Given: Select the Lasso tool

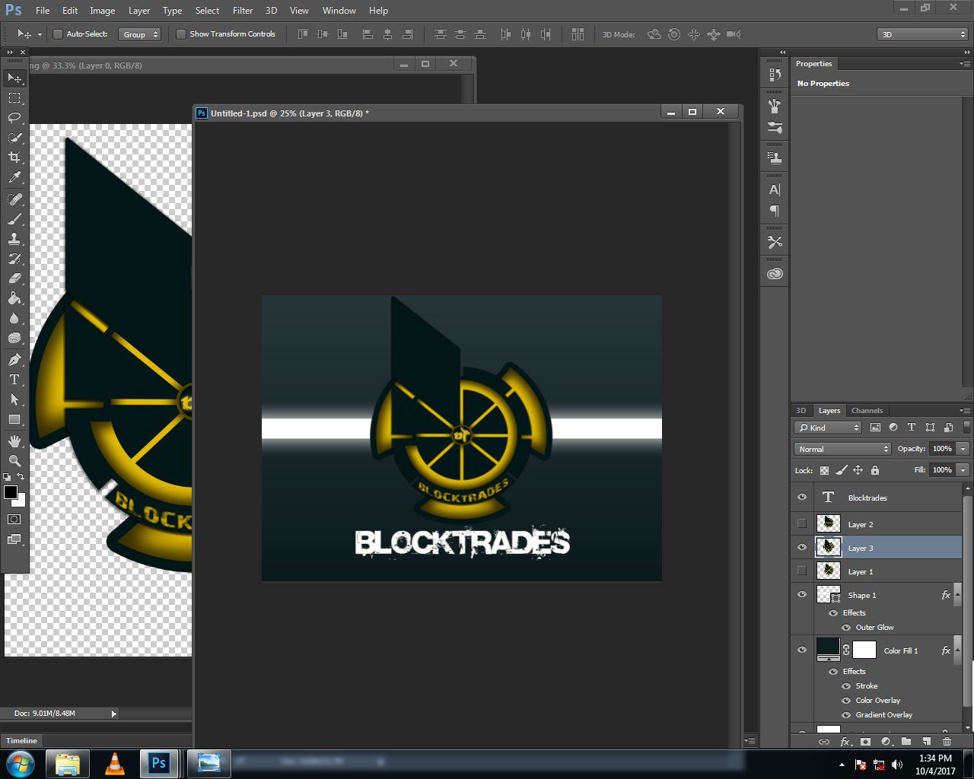Looking at the screenshot, I should pyautogui.click(x=14, y=118).
